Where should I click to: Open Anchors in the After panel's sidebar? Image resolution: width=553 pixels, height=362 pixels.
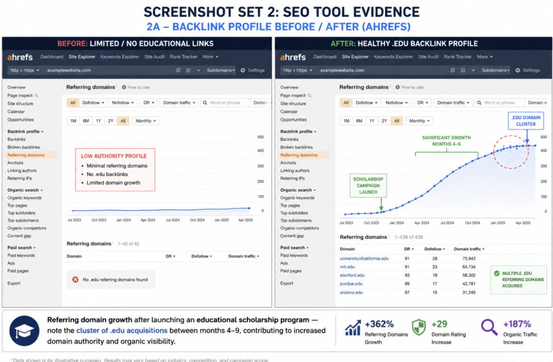pyautogui.click(x=288, y=163)
